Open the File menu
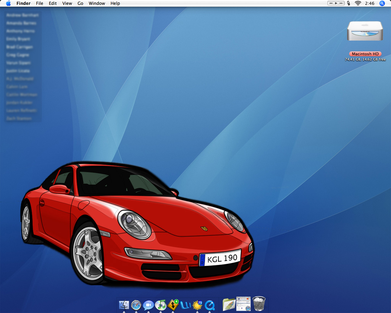Screen dimensions: 391x313 (x=39, y=3)
